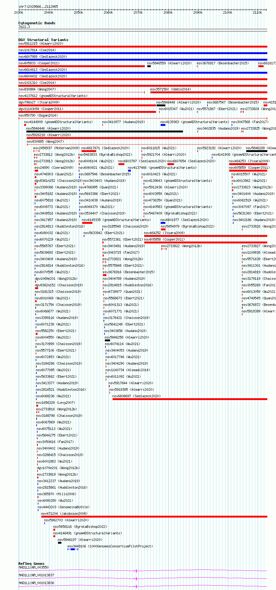The height and width of the screenshot is (590, 276).
Task: Select nsv3410977 (Audano2019) label
Action: pos(123,122)
